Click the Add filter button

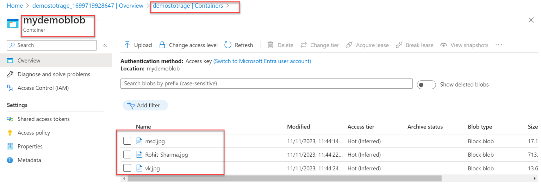pyautogui.click(x=145, y=105)
